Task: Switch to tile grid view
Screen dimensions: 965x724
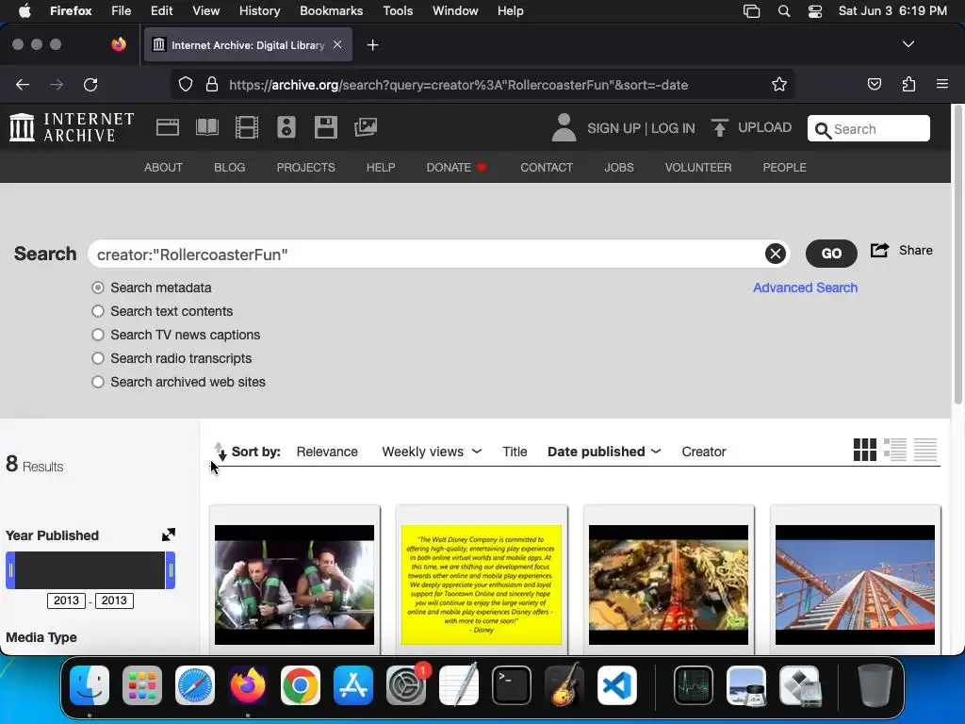Action: point(865,450)
